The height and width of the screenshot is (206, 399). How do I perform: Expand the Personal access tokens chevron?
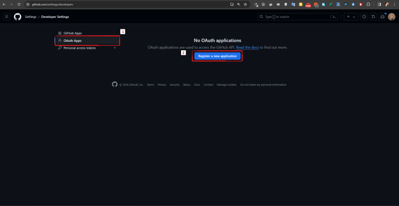(115, 48)
